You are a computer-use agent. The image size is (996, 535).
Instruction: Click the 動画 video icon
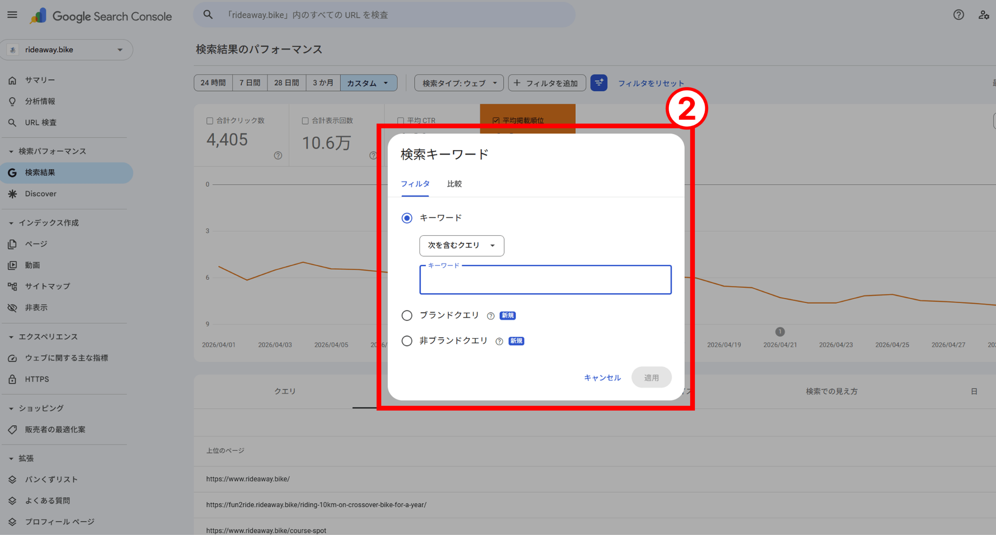(12, 265)
